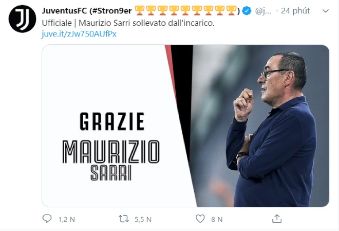Open the share tweet icon

277,219
